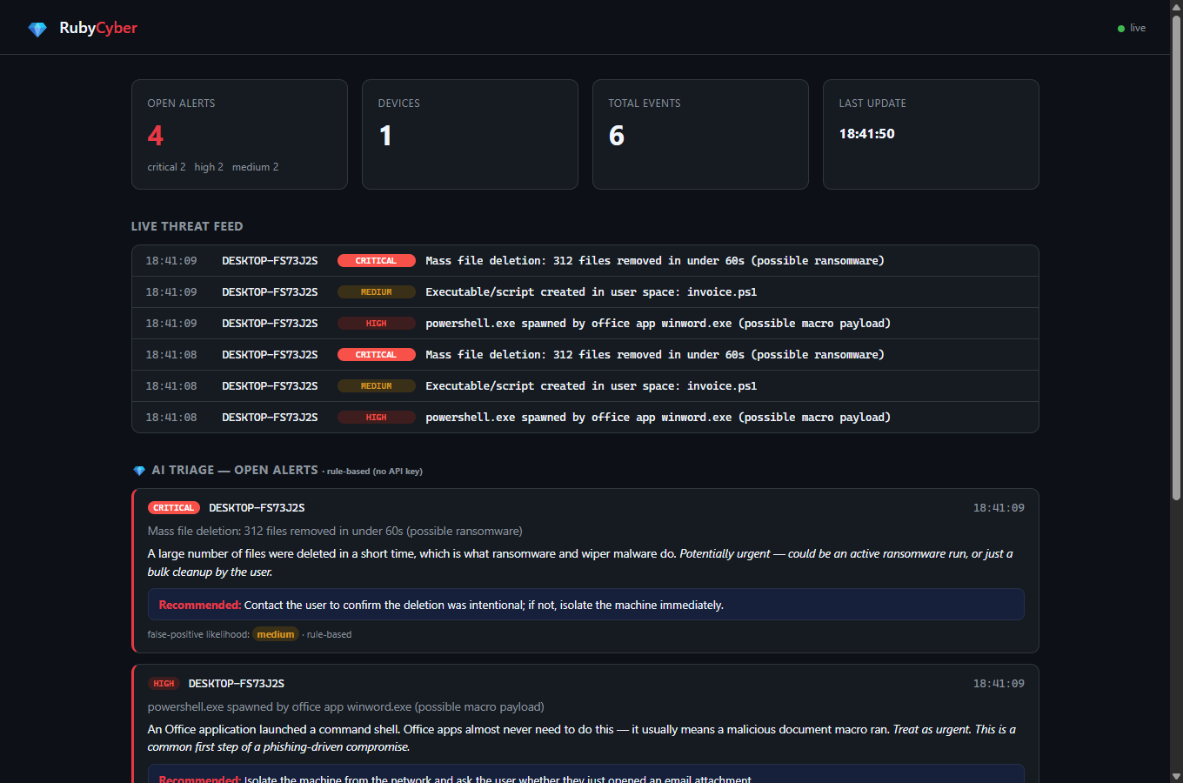Screen dimensions: 1183x783
Task: Click HIGH badge in second triage alert card
Action: click(164, 684)
